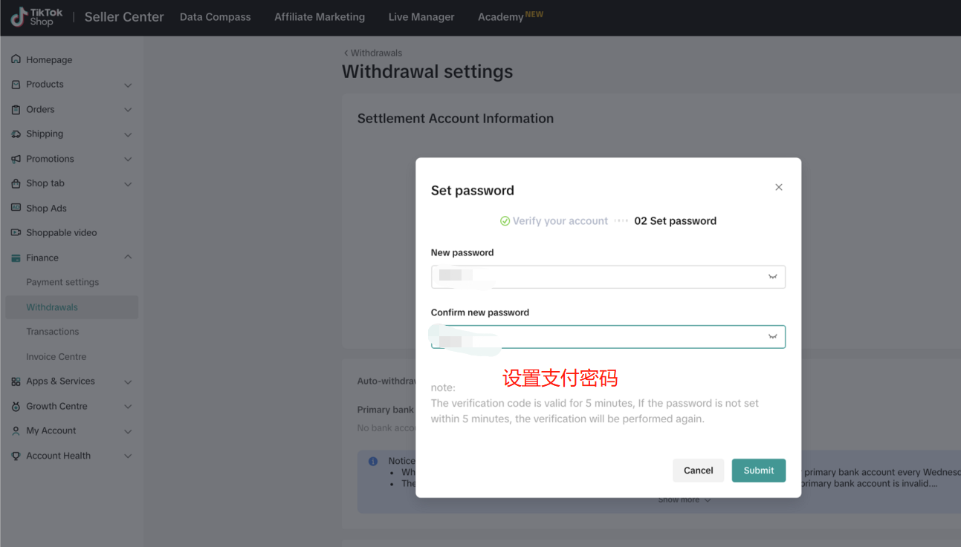Click the Shipping truck icon
Image resolution: width=961 pixels, height=547 pixels.
(16, 134)
